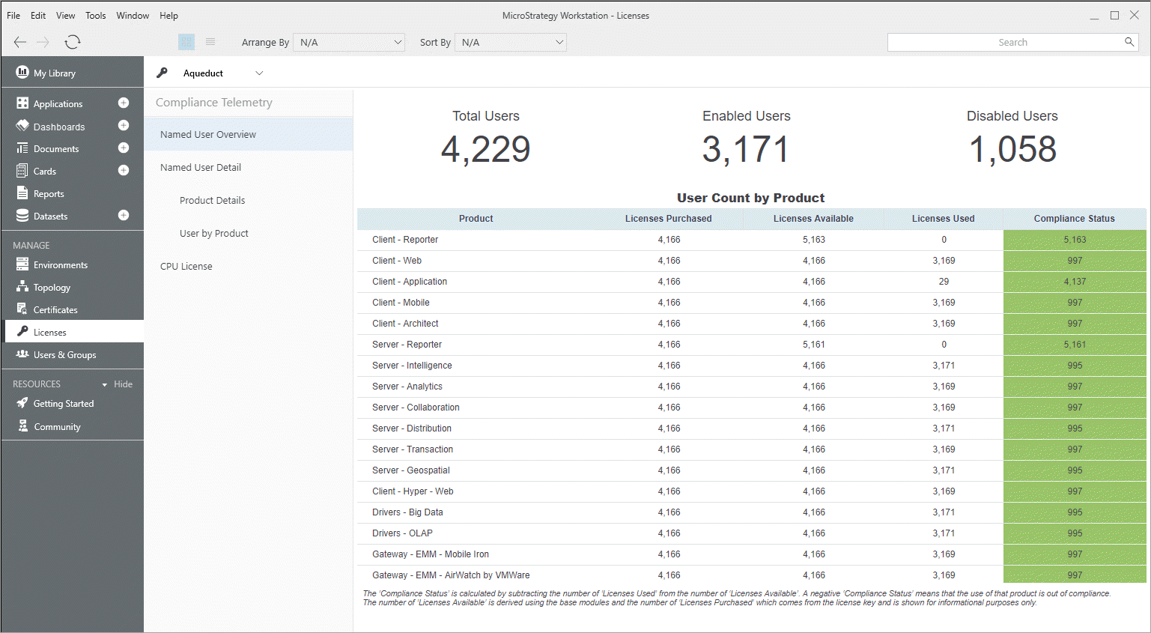
Task: Open the Window menu
Action: [x=133, y=15]
